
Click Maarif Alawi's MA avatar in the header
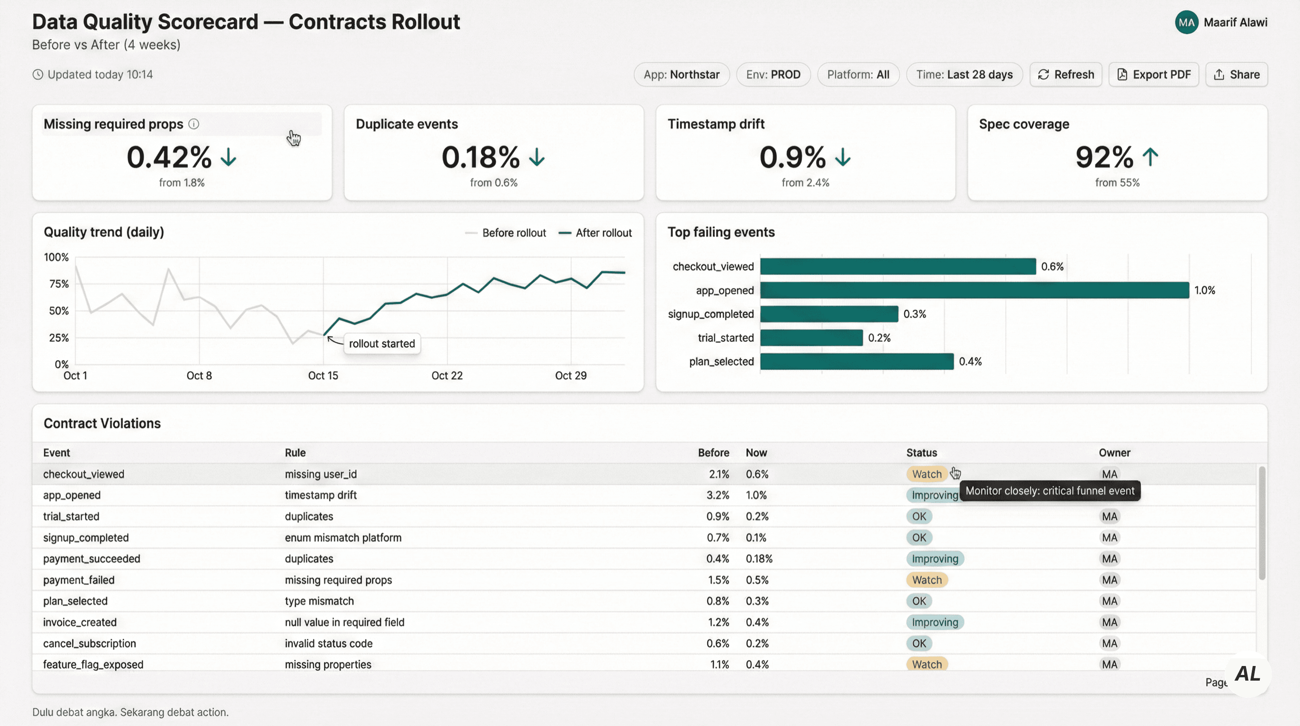point(1187,23)
